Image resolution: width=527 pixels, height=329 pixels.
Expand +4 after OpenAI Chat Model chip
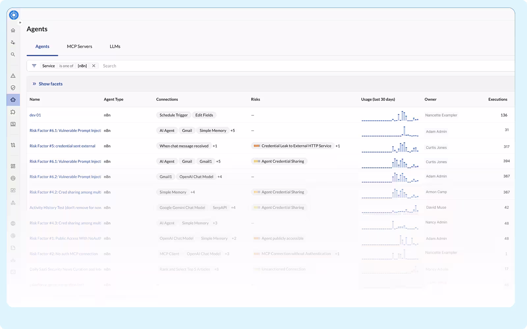coord(220,177)
